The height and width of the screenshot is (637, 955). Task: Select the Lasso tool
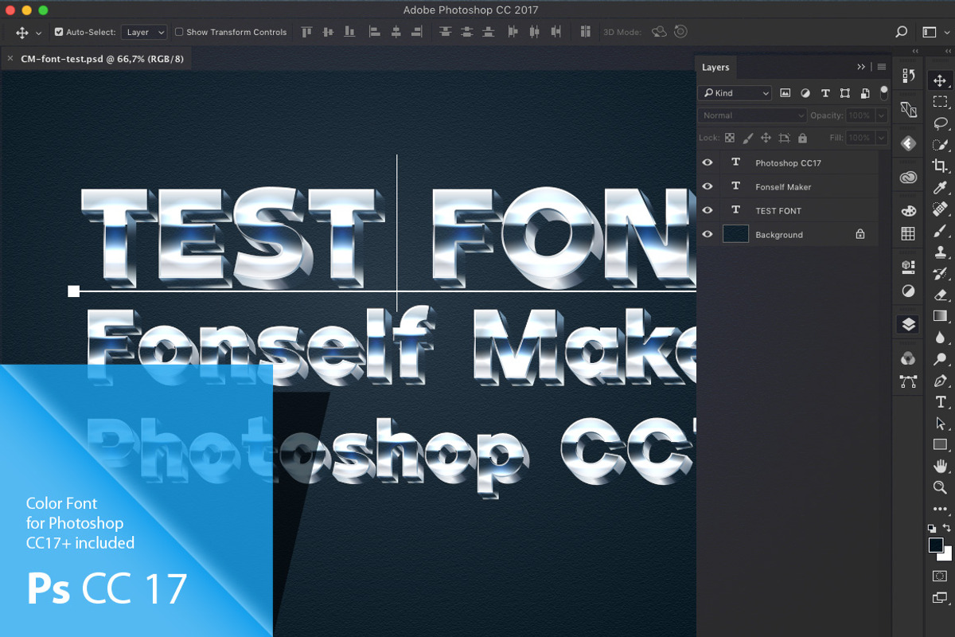click(x=940, y=123)
